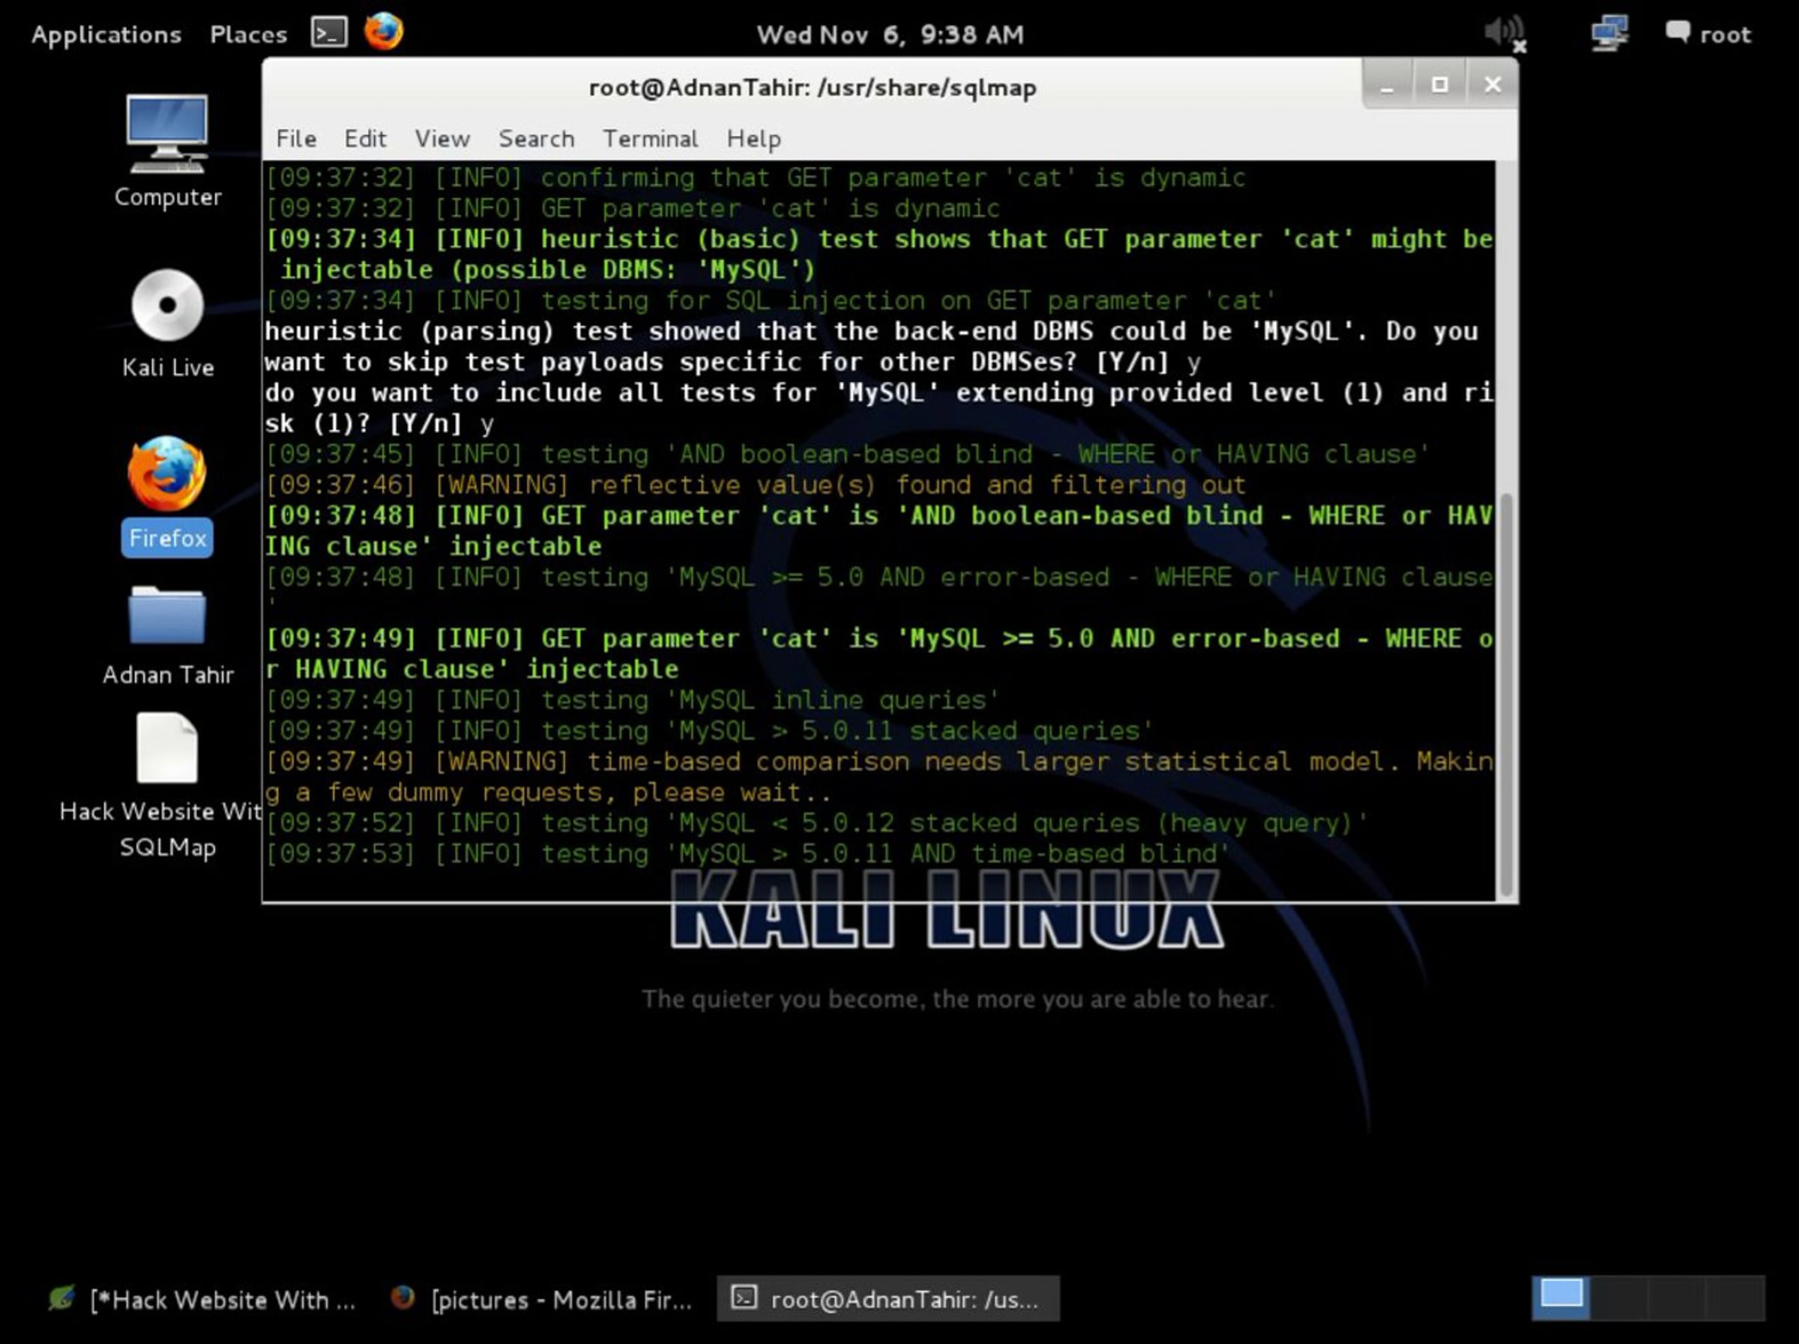Open the terminal's Edit menu
This screenshot has width=1799, height=1344.
point(365,139)
